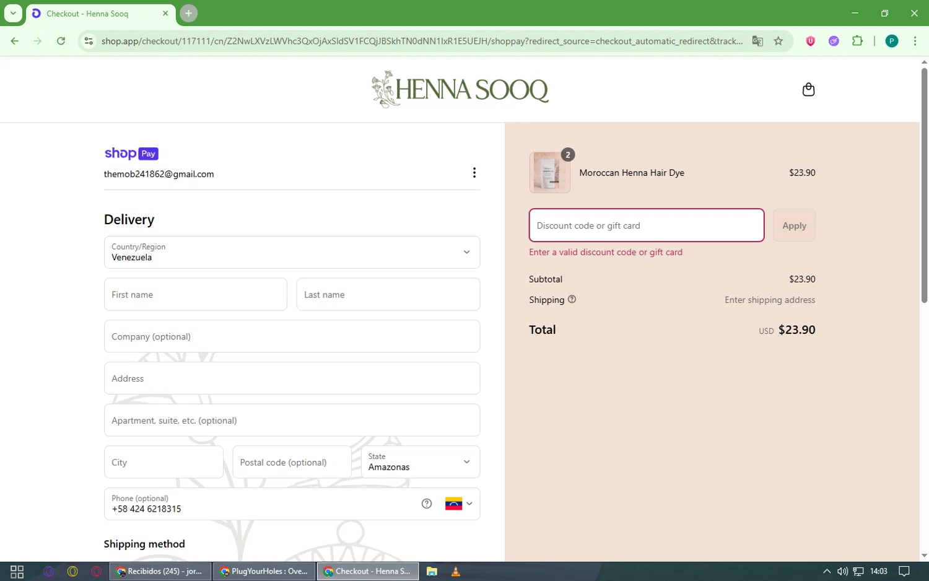Screen dimensions: 929x581
Task: Open the notification center icon
Action: [904, 571]
